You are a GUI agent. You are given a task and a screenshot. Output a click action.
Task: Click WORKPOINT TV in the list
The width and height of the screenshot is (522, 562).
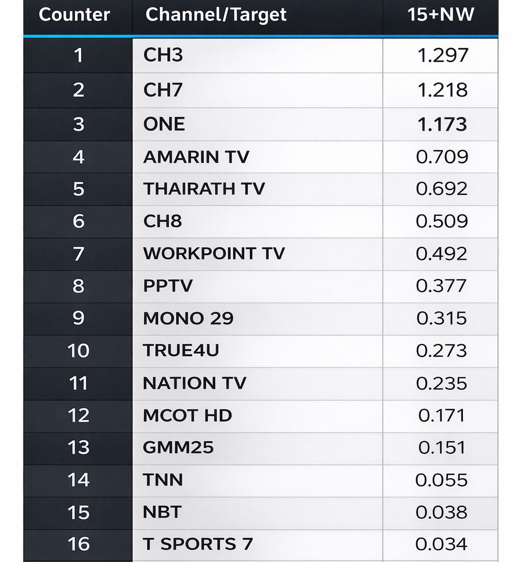click(x=214, y=254)
